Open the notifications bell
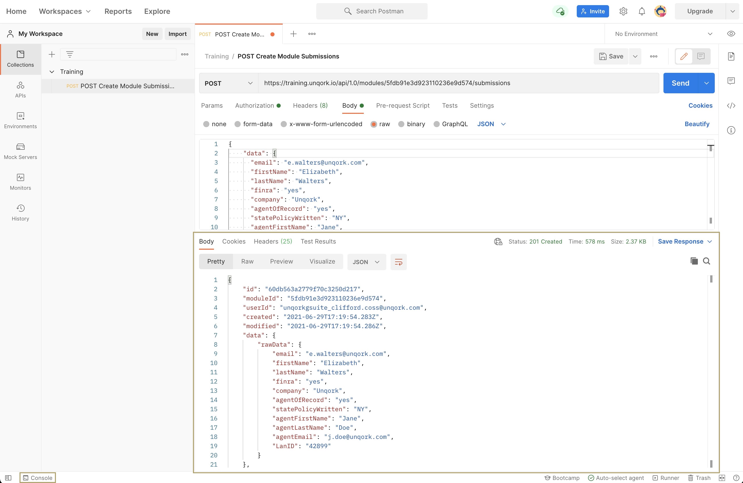The width and height of the screenshot is (743, 483). point(642,11)
